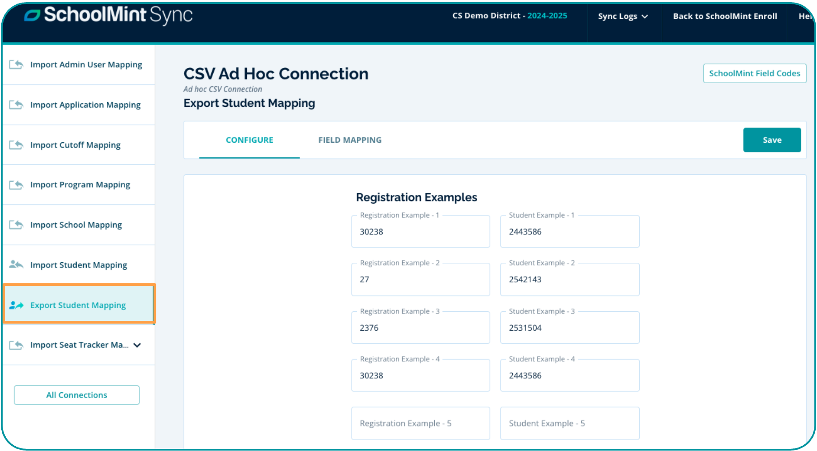This screenshot has width=817, height=451.
Task: Edit the Student Example - 2 field
Action: pyautogui.click(x=569, y=279)
